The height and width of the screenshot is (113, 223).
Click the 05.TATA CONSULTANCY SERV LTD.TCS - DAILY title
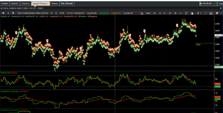22,8
